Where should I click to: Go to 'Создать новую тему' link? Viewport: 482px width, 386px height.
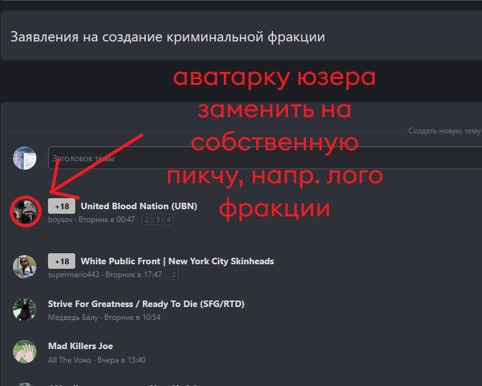click(444, 131)
